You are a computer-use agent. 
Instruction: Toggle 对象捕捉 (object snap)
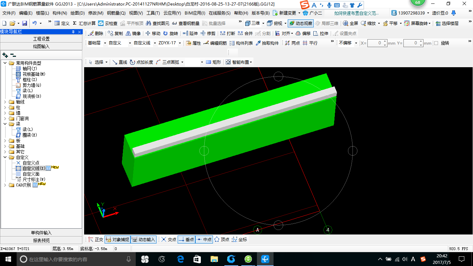(117, 239)
